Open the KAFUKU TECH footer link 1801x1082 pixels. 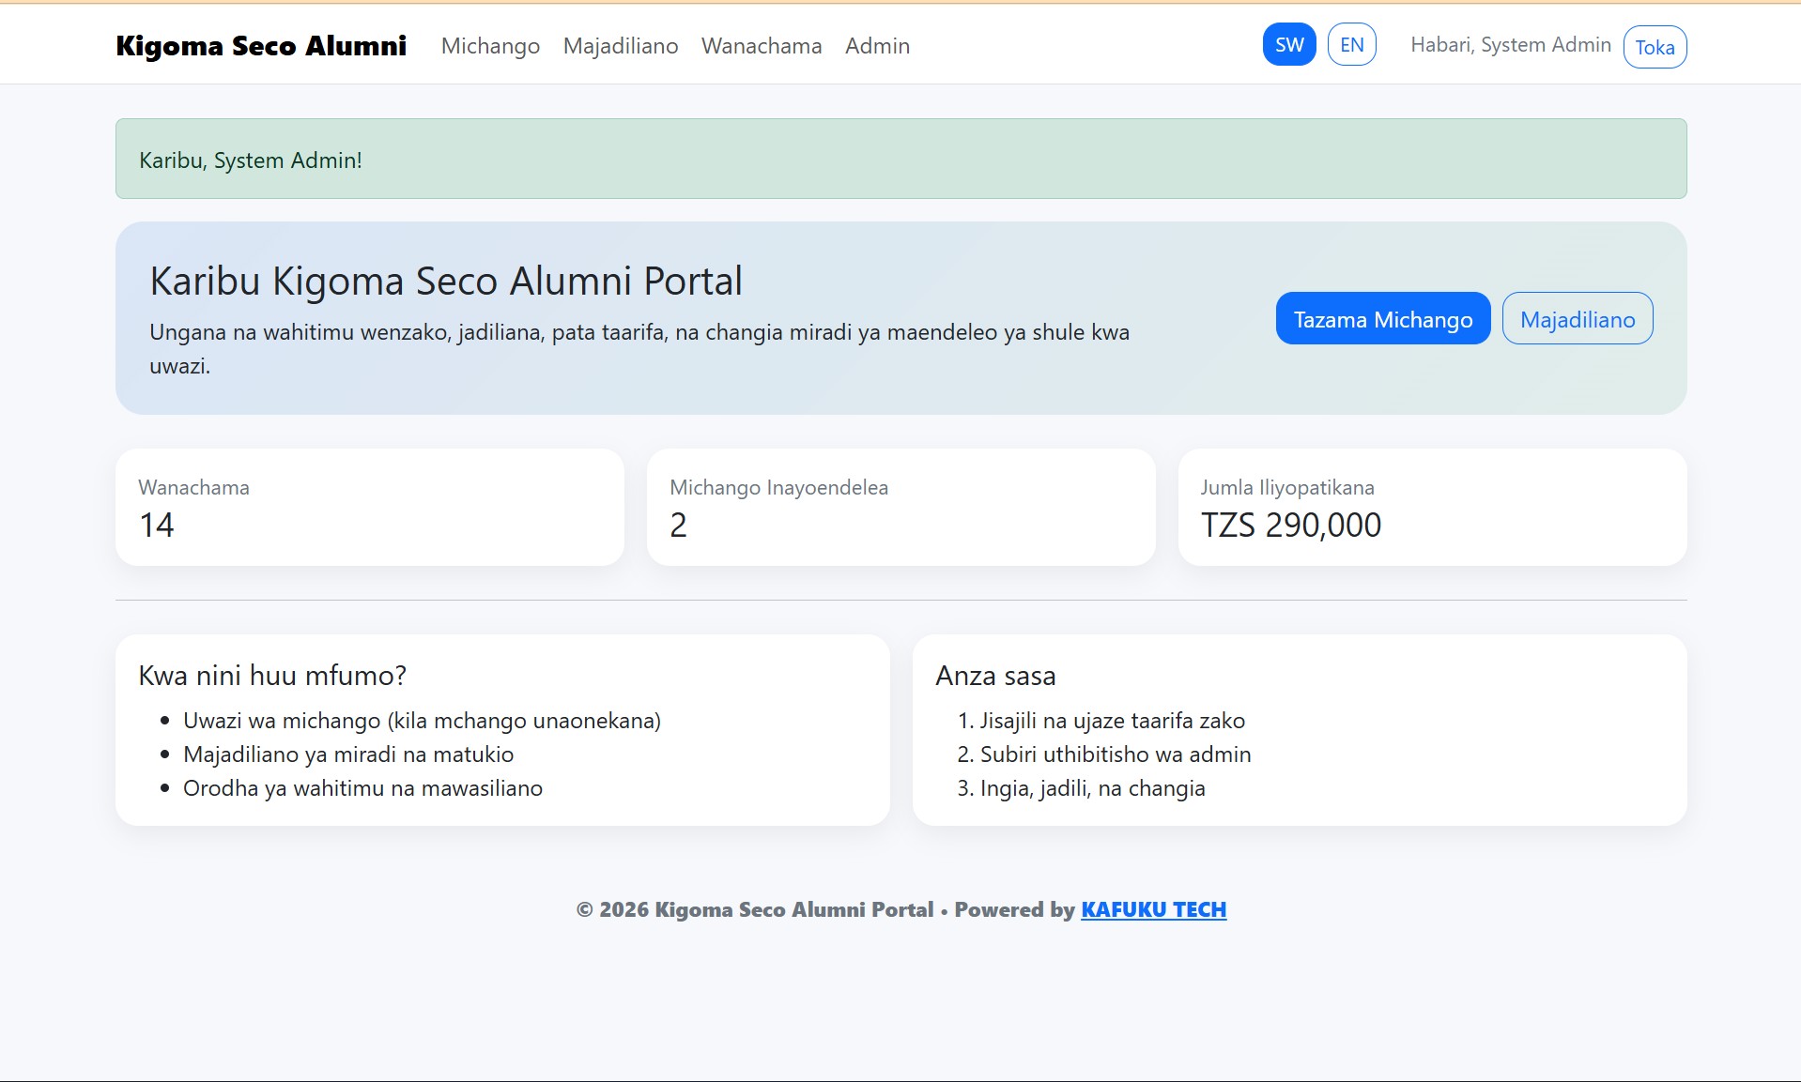click(x=1153, y=908)
